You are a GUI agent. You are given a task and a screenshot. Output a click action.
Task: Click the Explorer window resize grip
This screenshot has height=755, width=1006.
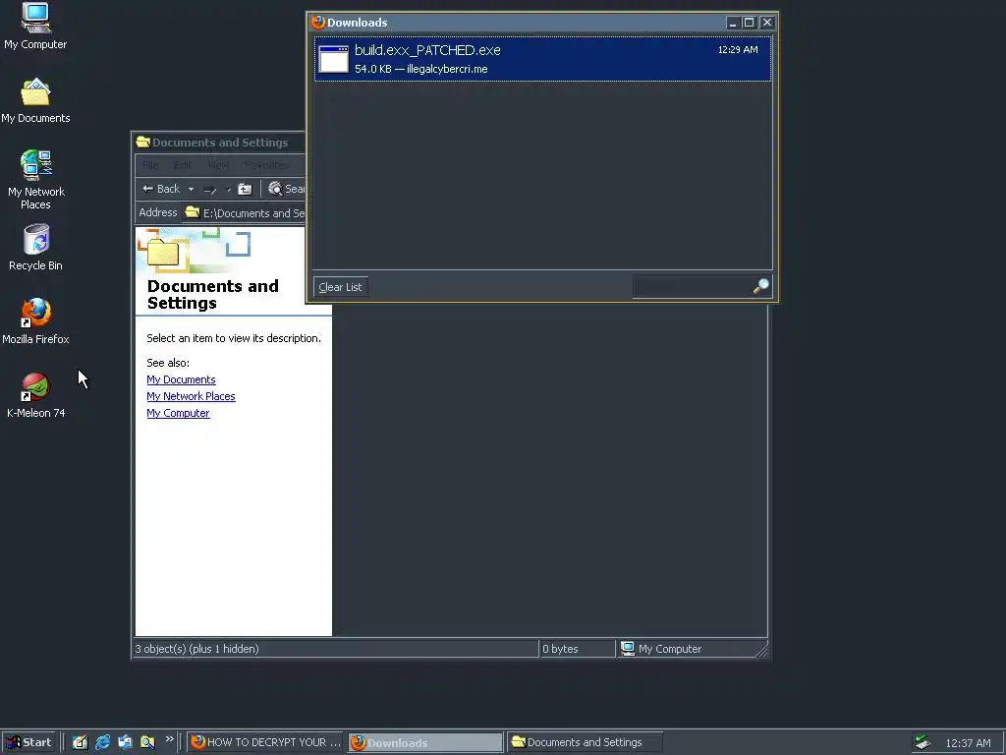761,651
